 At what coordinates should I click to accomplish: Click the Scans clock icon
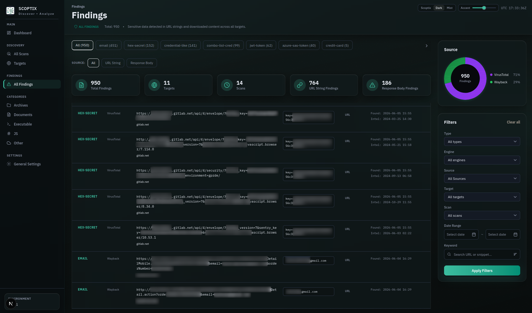pos(227,85)
